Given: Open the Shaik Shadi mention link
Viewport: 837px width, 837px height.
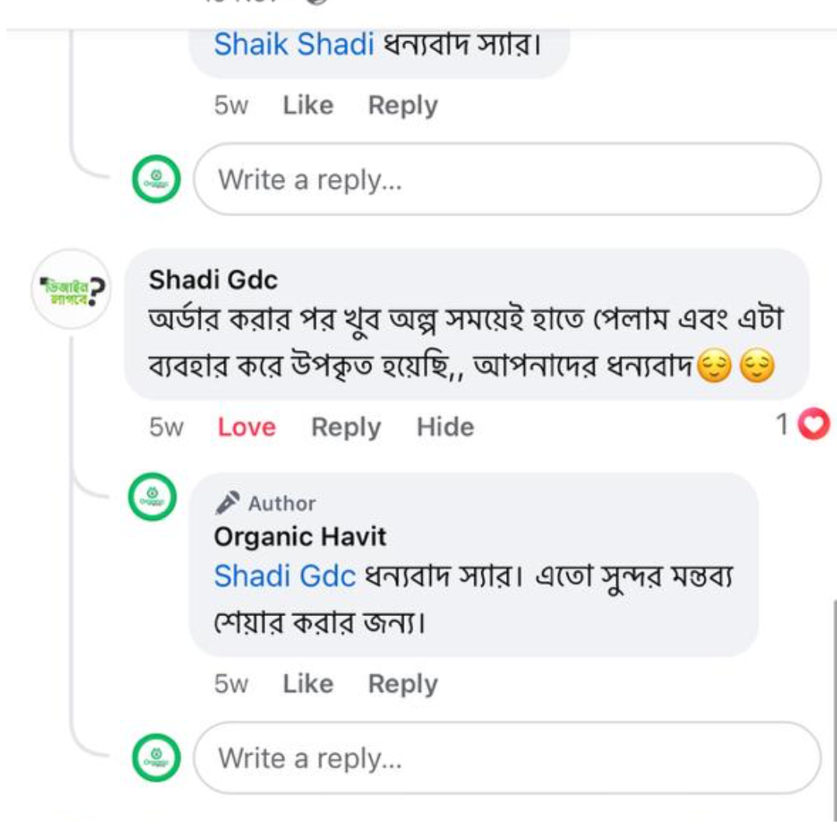Looking at the screenshot, I should [x=294, y=45].
